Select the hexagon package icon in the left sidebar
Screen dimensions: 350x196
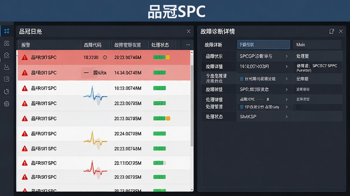coord(7,55)
